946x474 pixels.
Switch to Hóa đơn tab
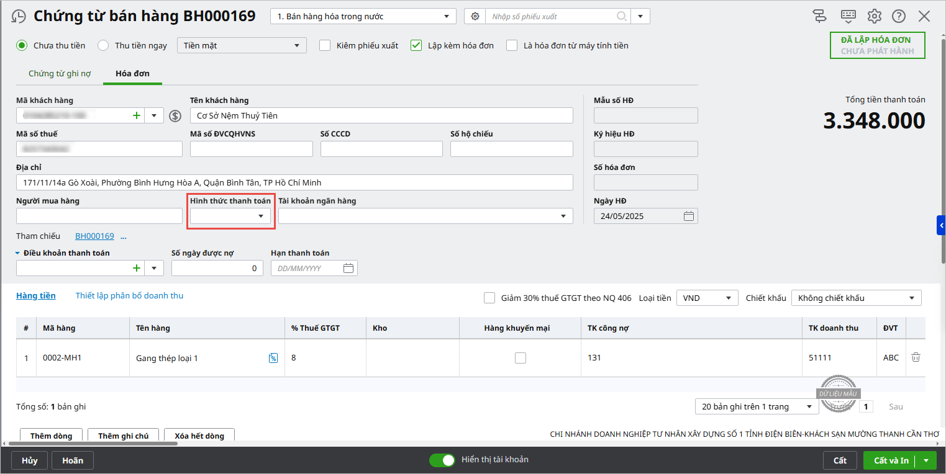coord(133,73)
